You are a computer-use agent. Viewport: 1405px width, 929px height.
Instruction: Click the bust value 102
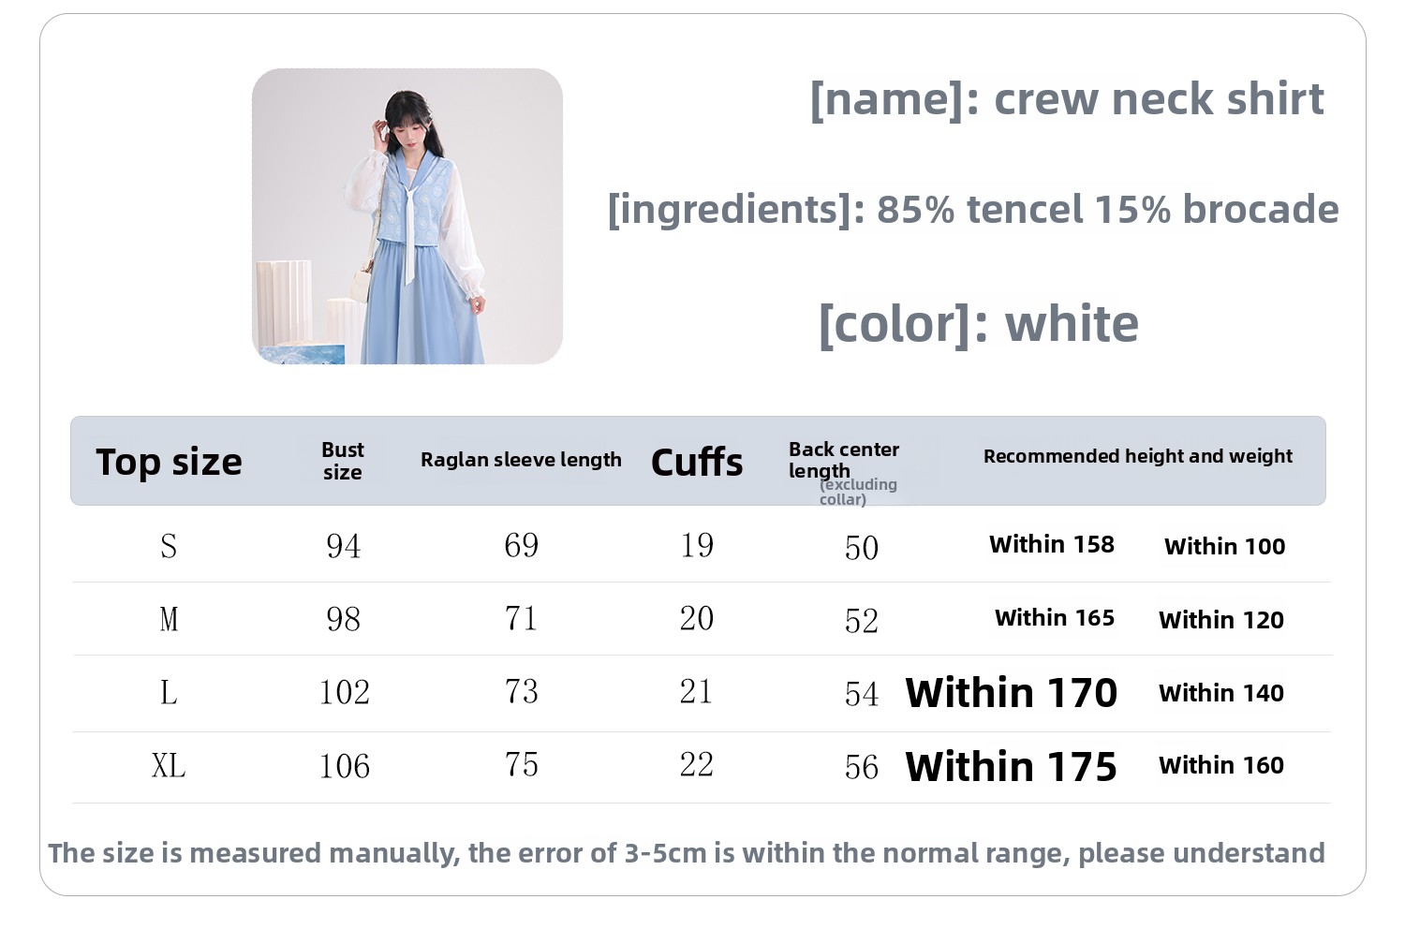pyautogui.click(x=345, y=692)
